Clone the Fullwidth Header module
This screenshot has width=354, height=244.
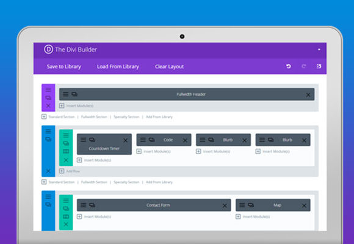pyautogui.click(x=74, y=94)
